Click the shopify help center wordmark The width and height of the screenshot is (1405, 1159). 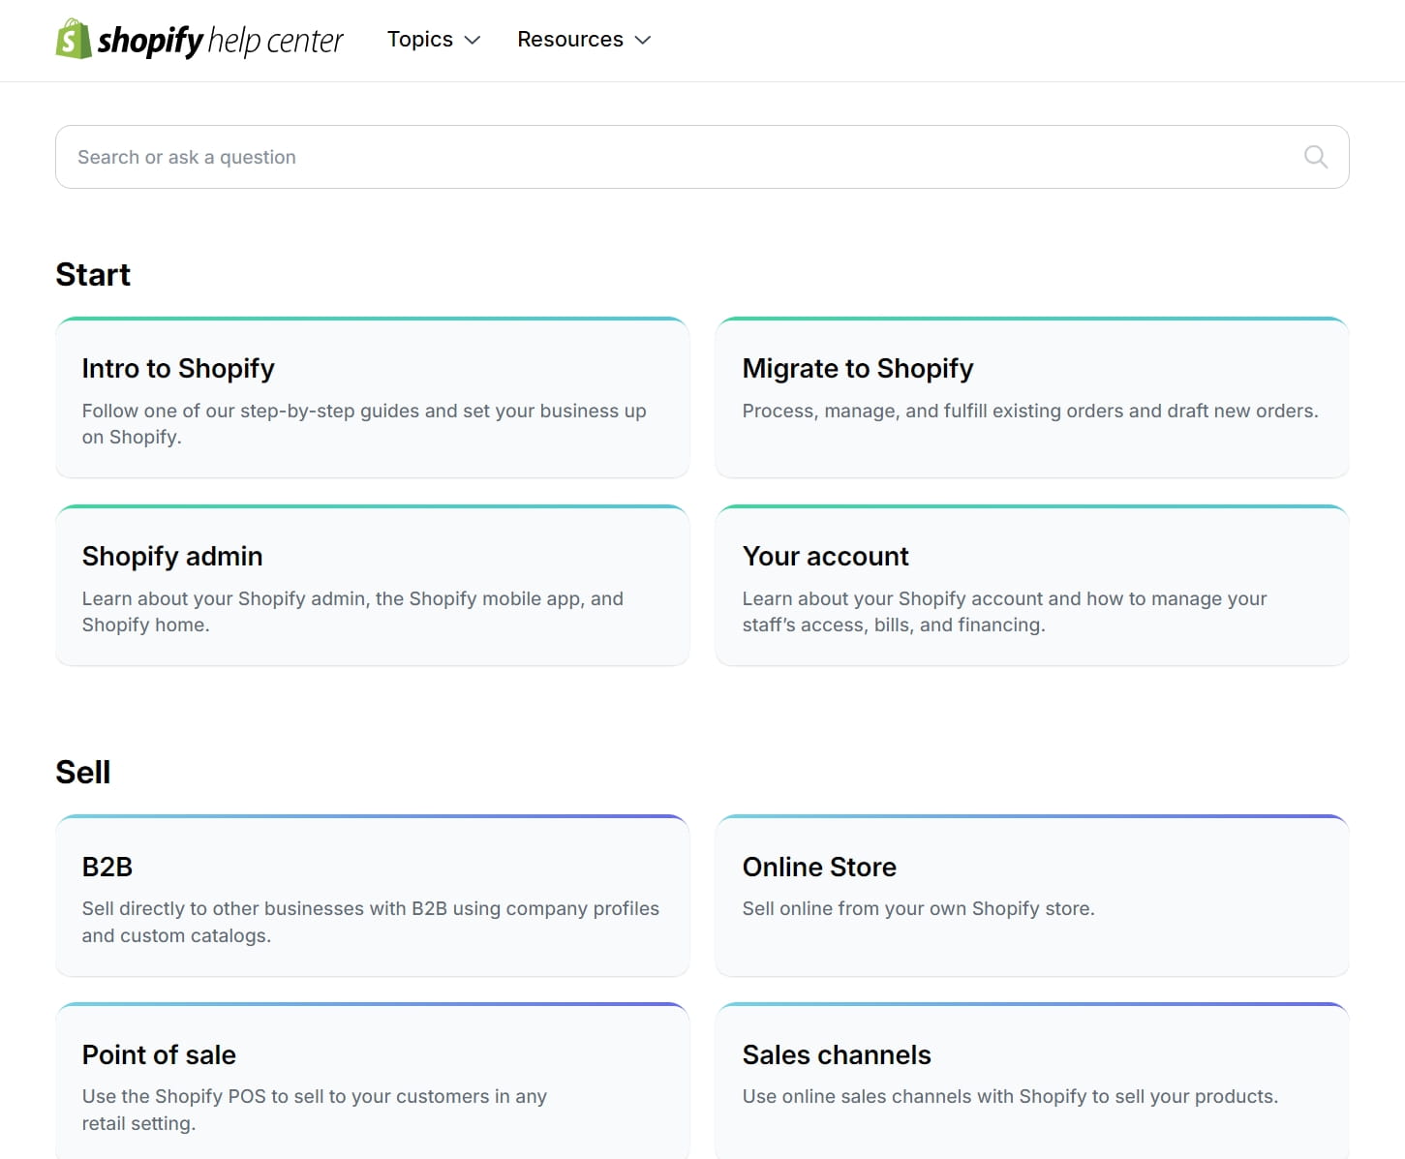click(220, 40)
